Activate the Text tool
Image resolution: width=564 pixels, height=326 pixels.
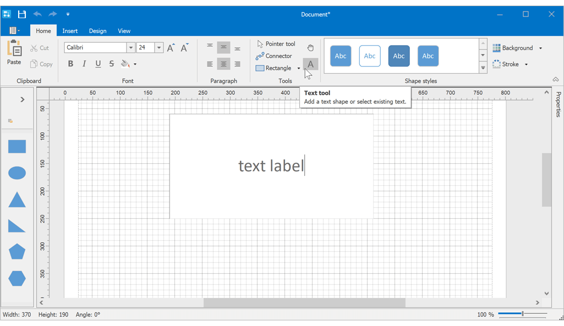(310, 63)
